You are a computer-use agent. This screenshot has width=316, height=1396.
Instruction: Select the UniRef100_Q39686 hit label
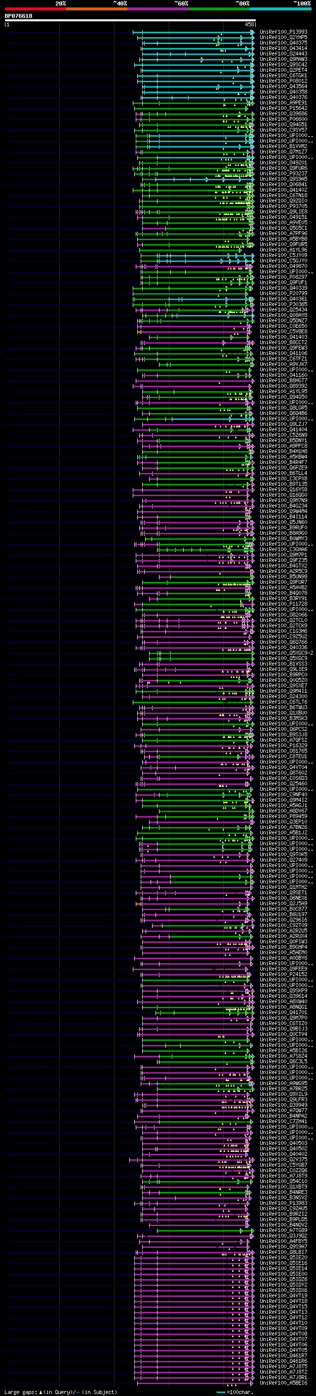click(283, 113)
